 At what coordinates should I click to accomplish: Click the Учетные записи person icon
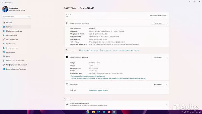pyautogui.click(x=4, y=48)
